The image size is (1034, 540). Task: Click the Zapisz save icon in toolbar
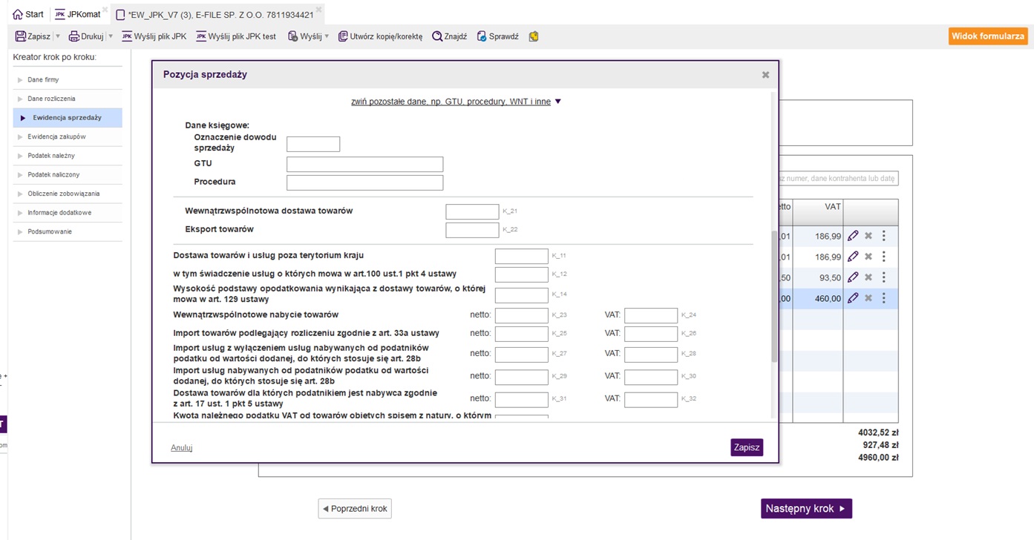click(x=21, y=36)
